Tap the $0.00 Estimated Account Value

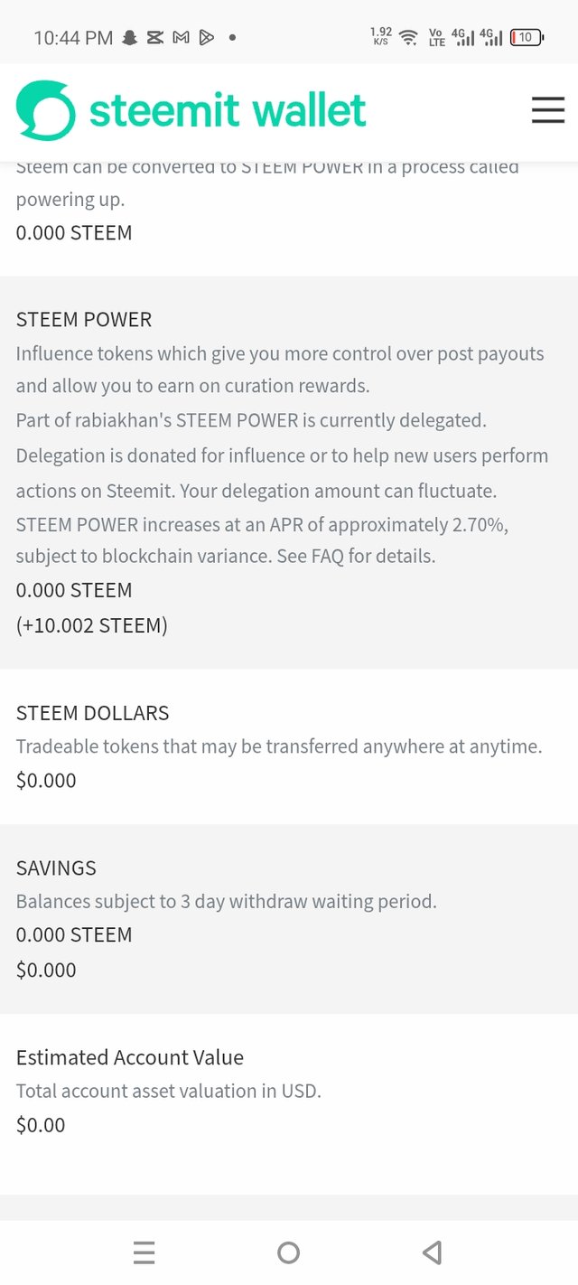[41, 1125]
